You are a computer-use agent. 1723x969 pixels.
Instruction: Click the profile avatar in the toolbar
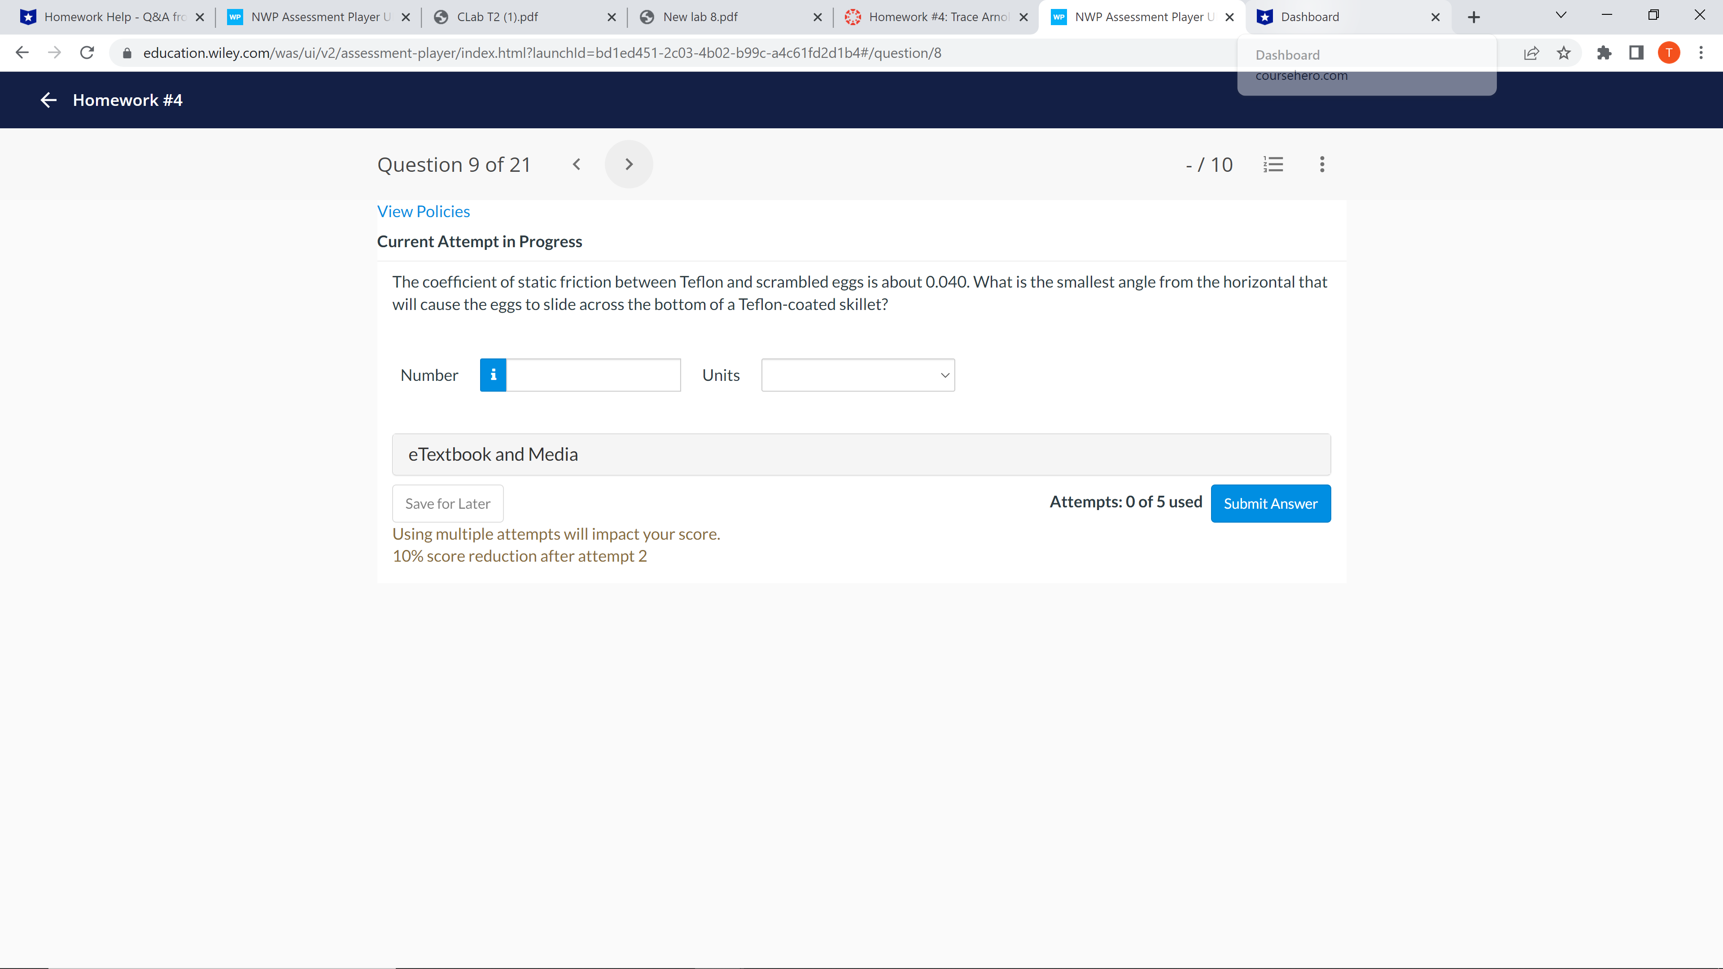coord(1669,53)
